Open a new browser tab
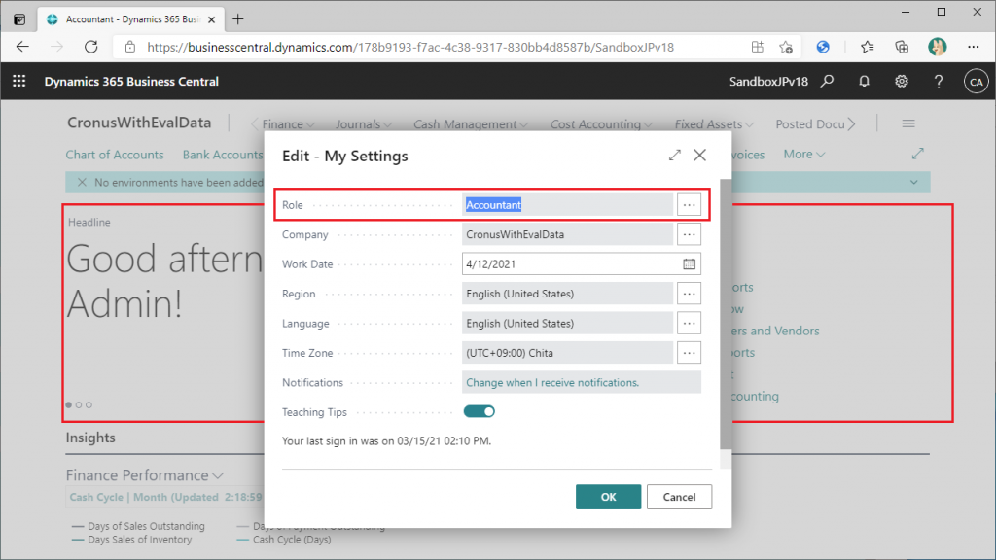The image size is (996, 560). pos(238,19)
